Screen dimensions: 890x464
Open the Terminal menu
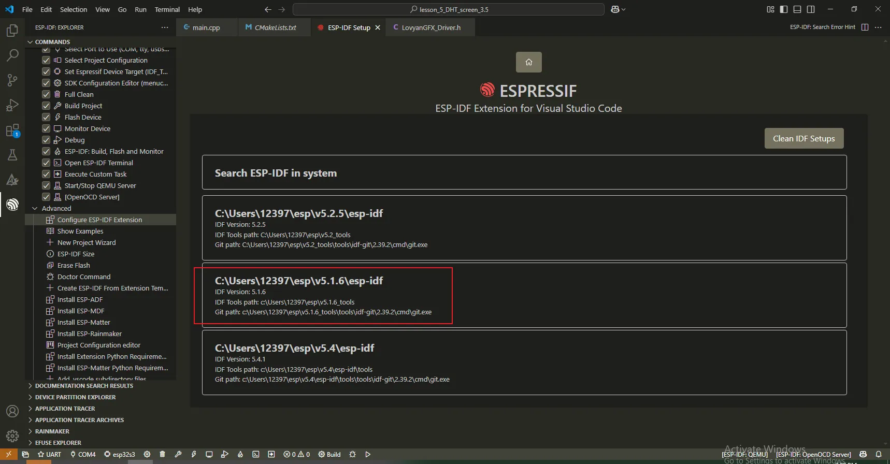click(x=167, y=9)
